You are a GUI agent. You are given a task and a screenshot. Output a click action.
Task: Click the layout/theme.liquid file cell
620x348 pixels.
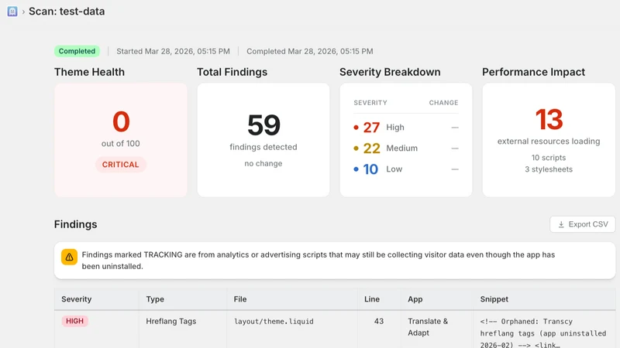274,321
